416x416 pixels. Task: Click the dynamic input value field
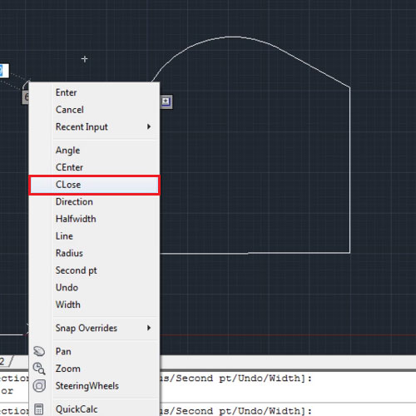[x=4, y=71]
